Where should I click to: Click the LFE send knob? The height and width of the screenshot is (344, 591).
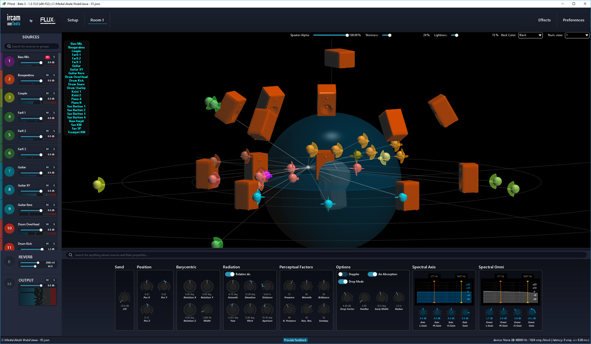[x=125, y=298]
